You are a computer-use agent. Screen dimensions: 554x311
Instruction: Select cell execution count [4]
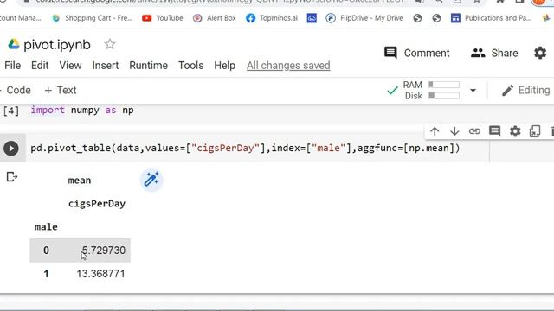point(11,111)
